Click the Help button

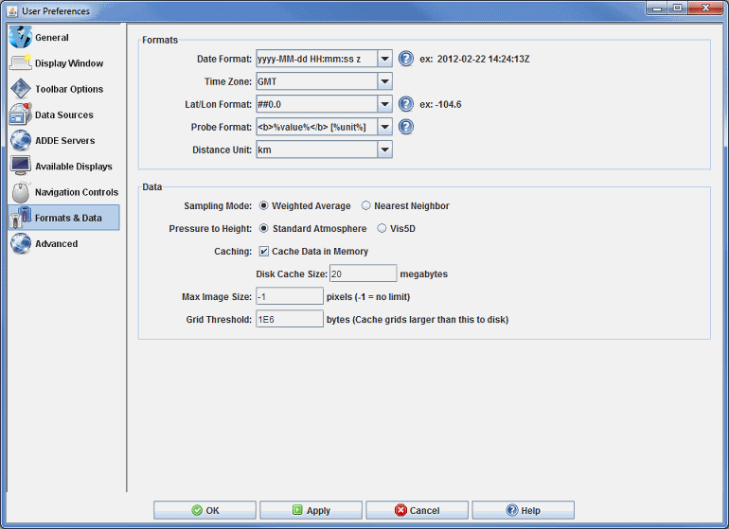click(523, 510)
